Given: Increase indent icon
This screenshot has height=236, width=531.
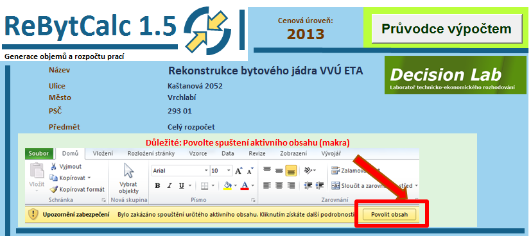Looking at the screenshot, I should pyautogui.click(x=319, y=185).
